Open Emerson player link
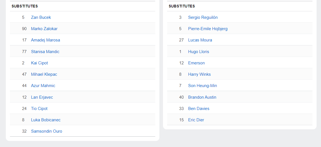 point(196,63)
